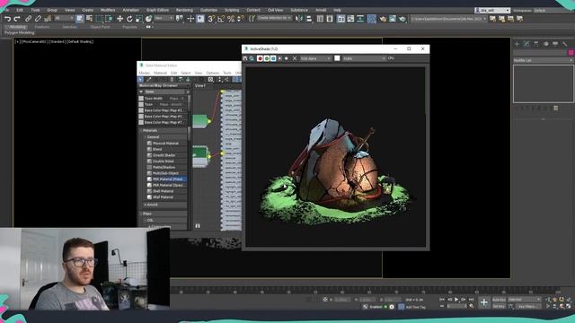Open the Modifiers menu
This screenshot has width=575, height=323.
pyautogui.click(x=108, y=10)
